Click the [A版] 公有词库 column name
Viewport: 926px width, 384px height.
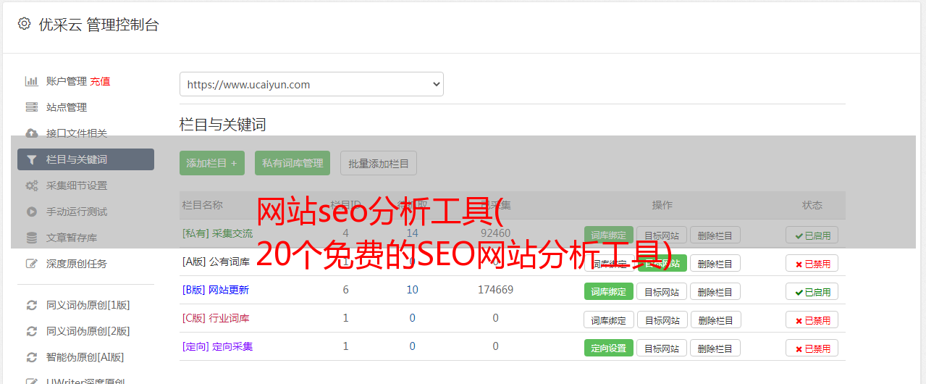pos(216,262)
